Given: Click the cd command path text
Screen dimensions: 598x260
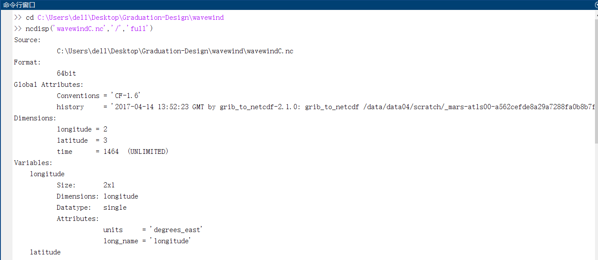Looking at the screenshot, I should click(x=131, y=18).
